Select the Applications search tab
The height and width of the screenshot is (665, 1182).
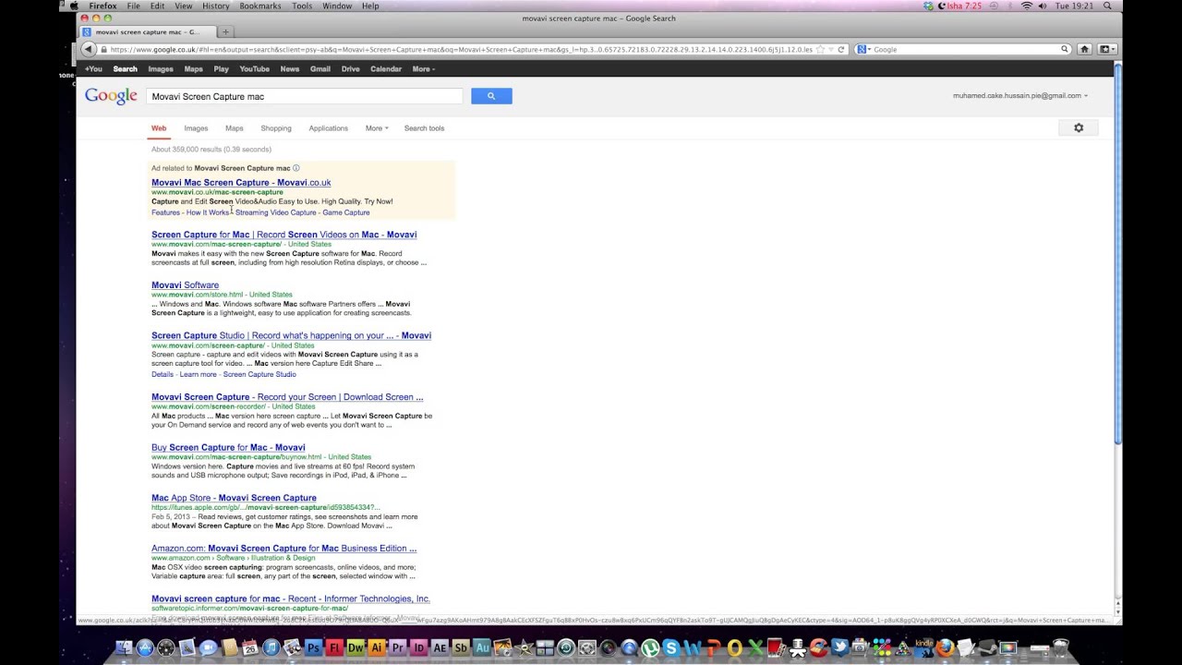(328, 128)
